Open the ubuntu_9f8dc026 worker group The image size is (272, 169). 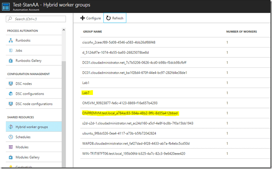tap(119, 133)
